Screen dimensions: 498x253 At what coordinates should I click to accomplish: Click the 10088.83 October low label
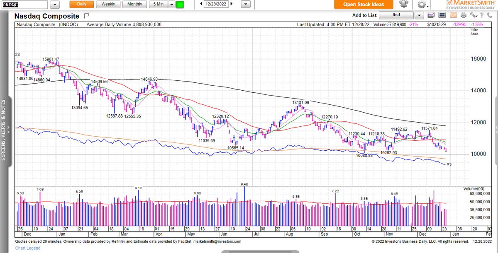[364, 155]
